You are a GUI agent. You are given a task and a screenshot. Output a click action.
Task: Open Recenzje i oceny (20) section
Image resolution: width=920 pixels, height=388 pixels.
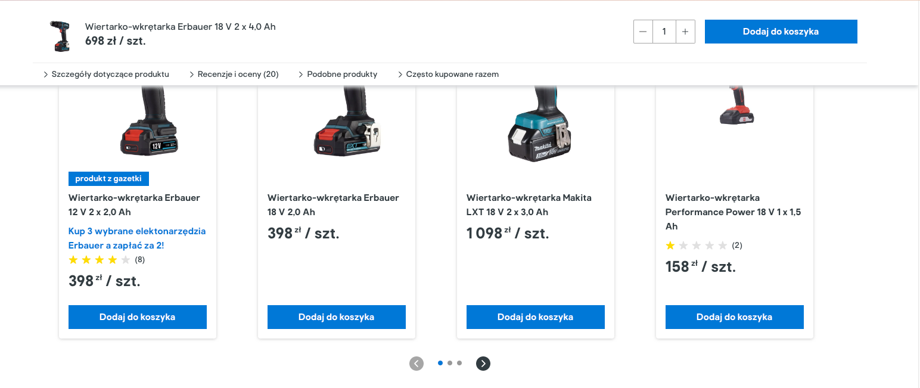pos(234,75)
